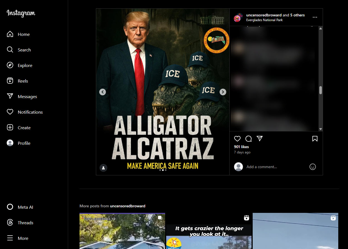348x249 pixels.
Task: Share the post via the paper plane icon
Action: pyautogui.click(x=259, y=138)
